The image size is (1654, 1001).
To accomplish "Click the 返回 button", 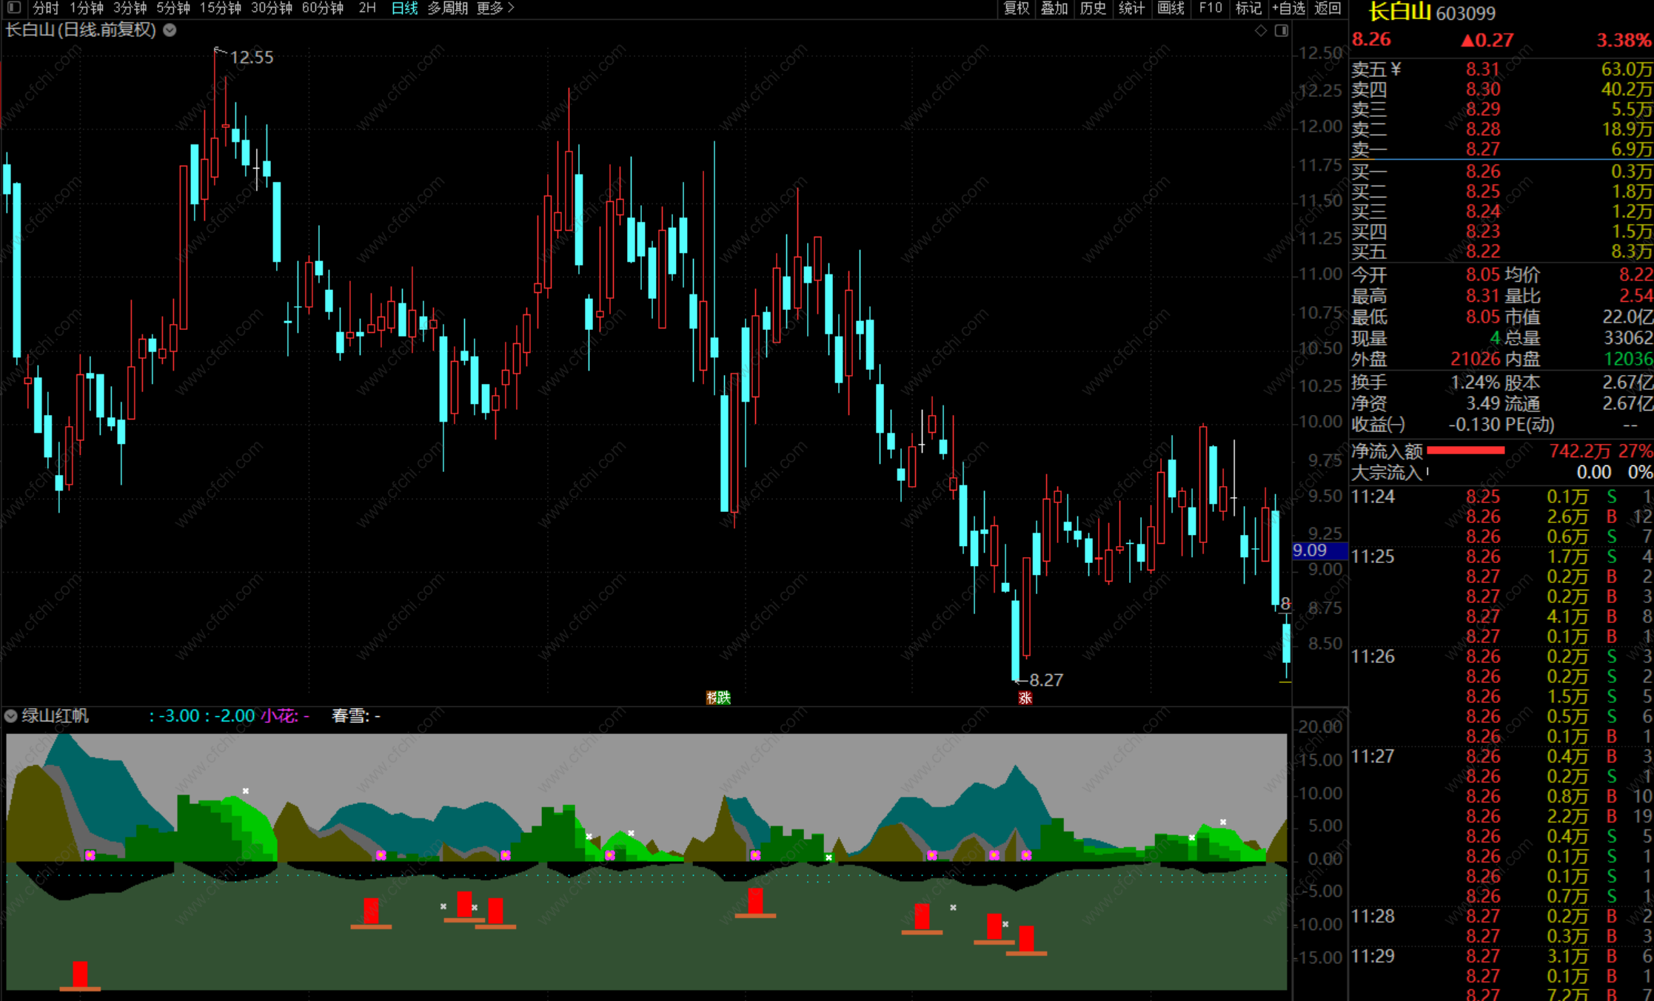I will click(1327, 8).
